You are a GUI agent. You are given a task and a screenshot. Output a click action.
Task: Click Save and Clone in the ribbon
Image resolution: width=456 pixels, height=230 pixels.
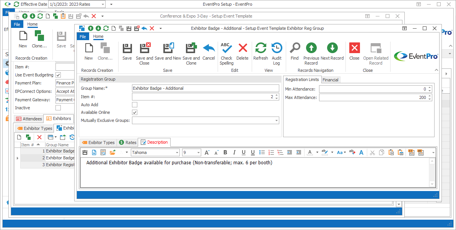(x=191, y=54)
